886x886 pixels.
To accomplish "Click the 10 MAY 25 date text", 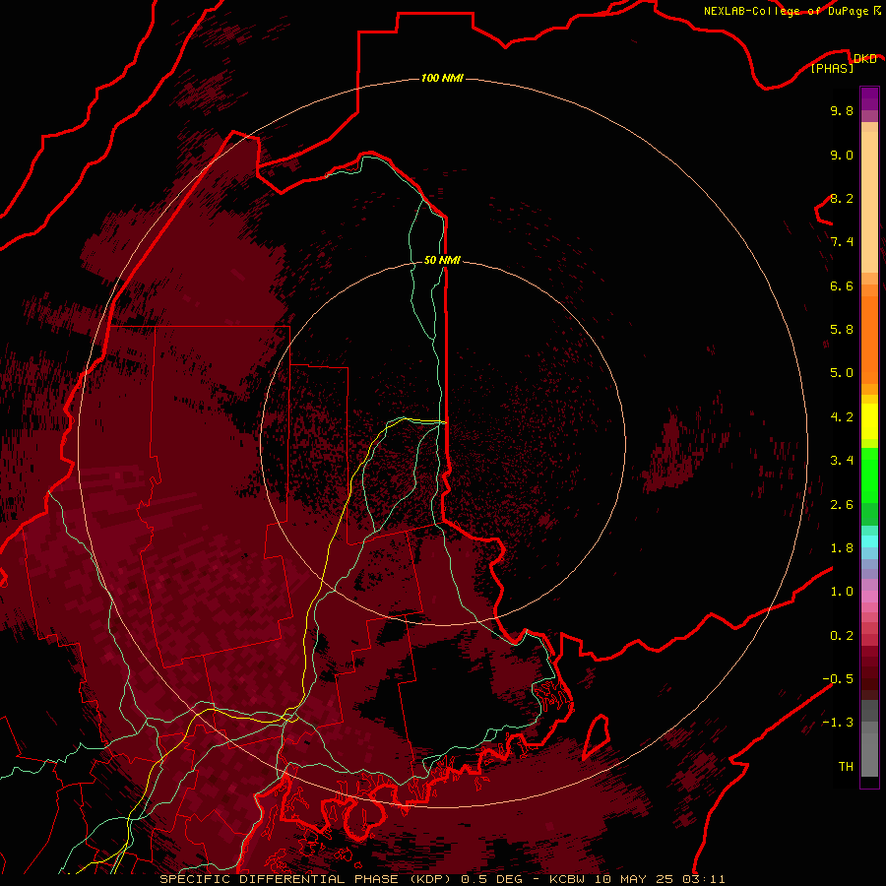I will click(635, 879).
